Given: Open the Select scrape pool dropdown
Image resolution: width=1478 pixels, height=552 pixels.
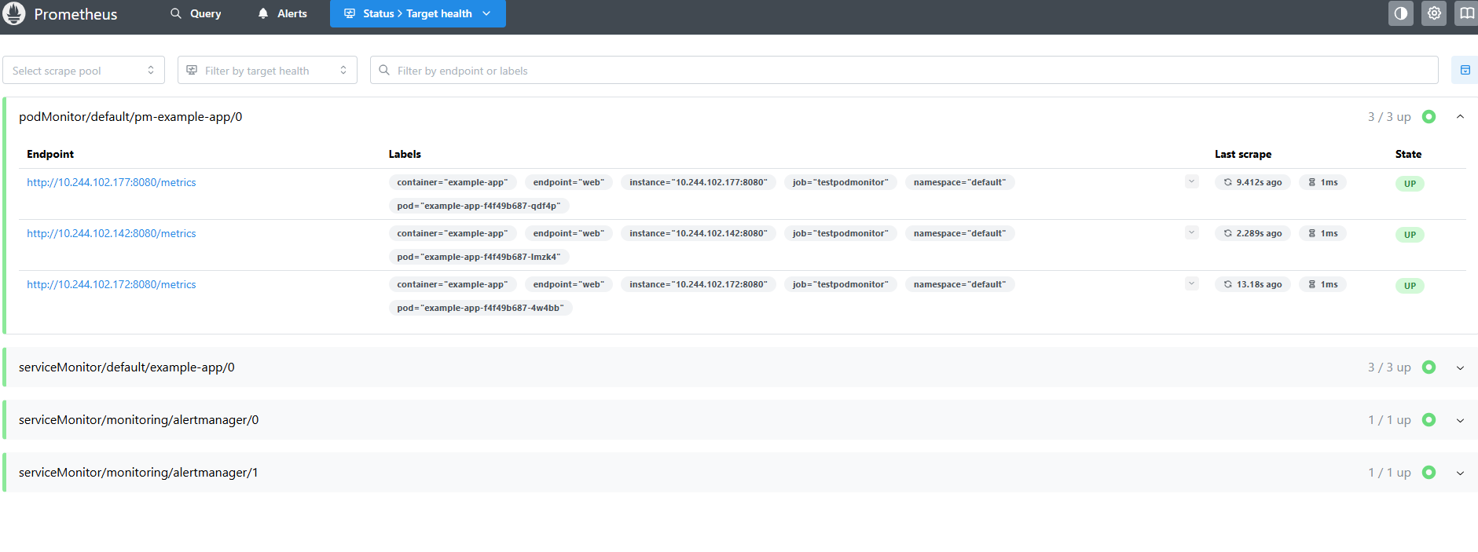Looking at the screenshot, I should click(83, 70).
